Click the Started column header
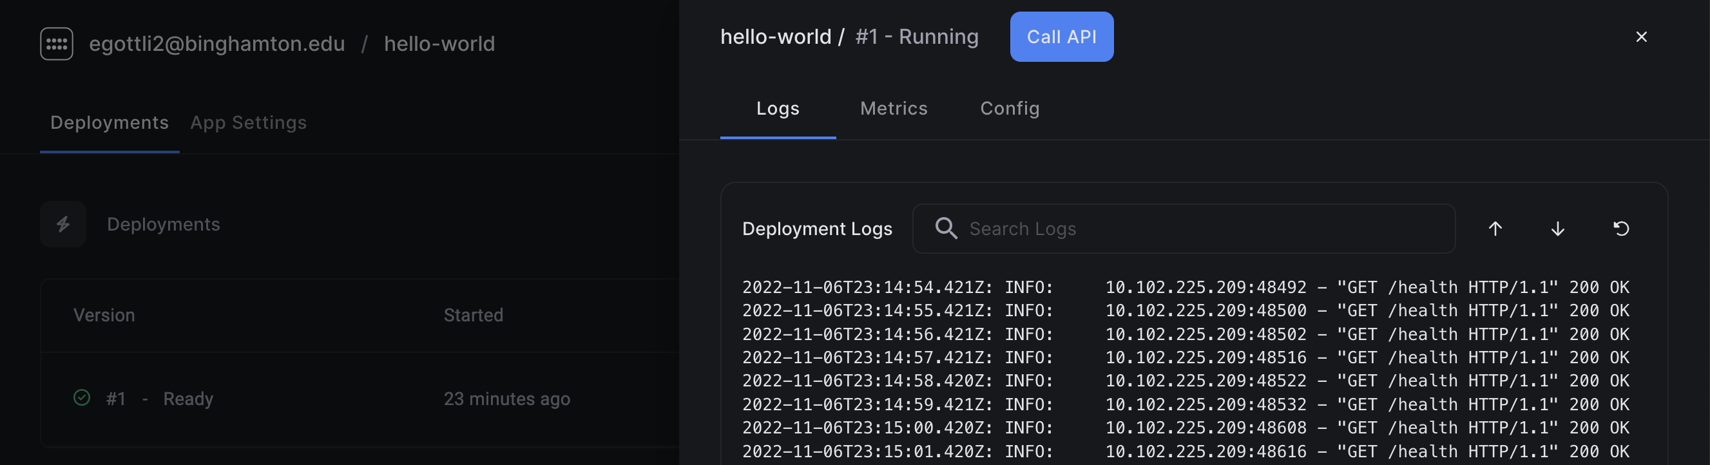The width and height of the screenshot is (1710, 465). (474, 315)
